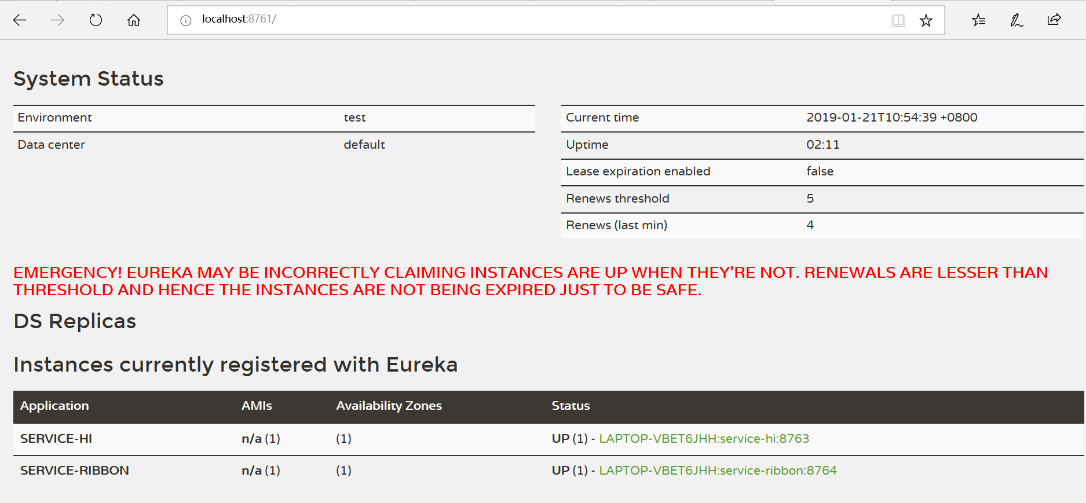Screen dimensions: 1086x503
Task: Add this page to favorites star
Action: tap(926, 21)
